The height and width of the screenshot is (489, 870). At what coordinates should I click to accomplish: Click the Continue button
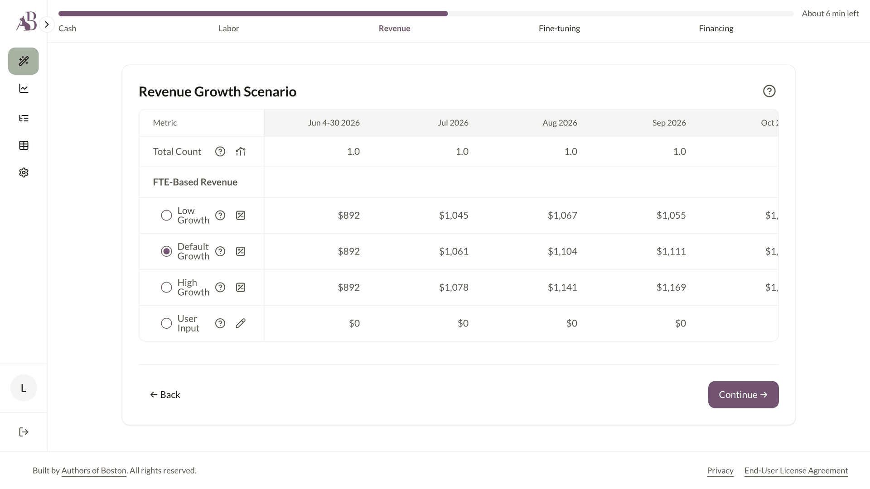(743, 395)
